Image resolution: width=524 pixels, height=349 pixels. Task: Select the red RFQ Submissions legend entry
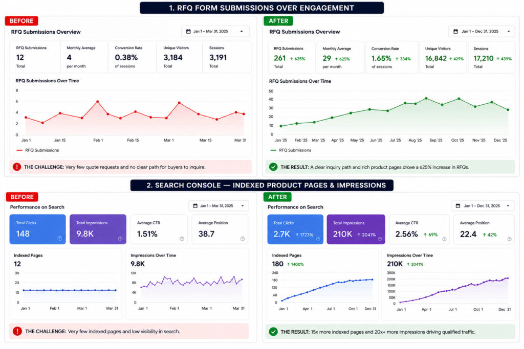pyautogui.click(x=38, y=150)
